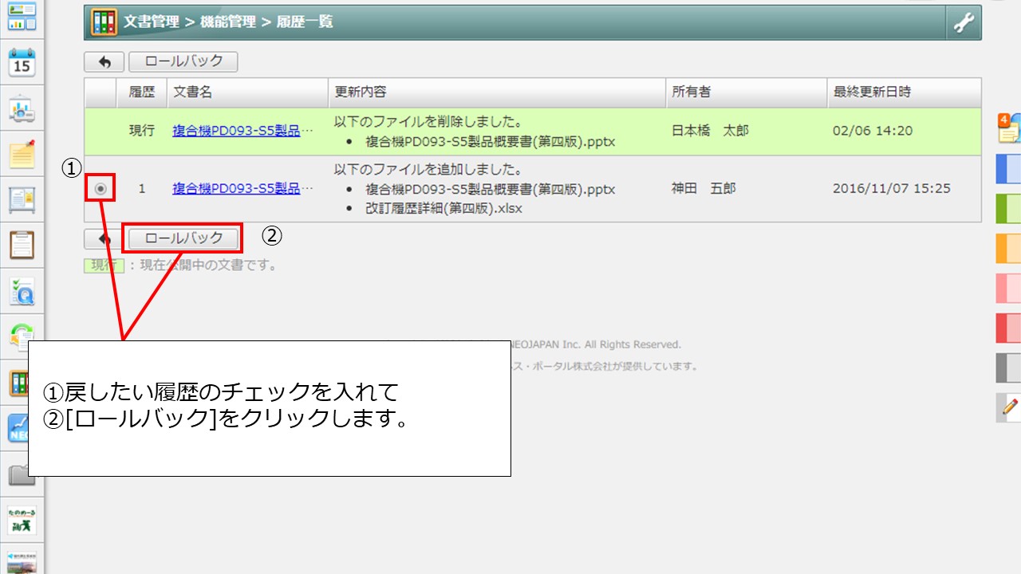The image size is (1021, 574).
Task: Select the orange color tab on right
Action: (1008, 249)
